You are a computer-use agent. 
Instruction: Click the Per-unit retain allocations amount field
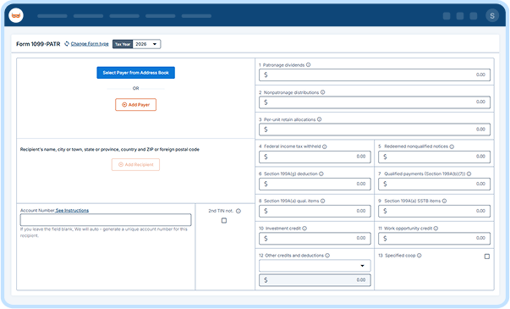[375, 130]
